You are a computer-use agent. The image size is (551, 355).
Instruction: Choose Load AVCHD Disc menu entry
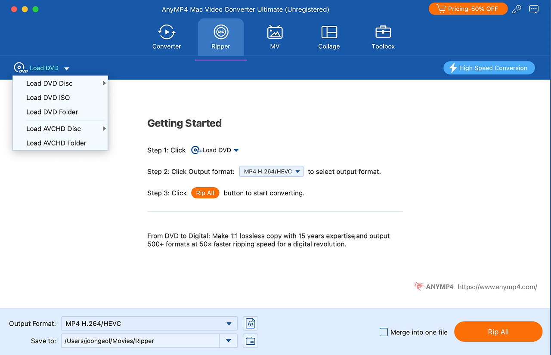click(60, 129)
